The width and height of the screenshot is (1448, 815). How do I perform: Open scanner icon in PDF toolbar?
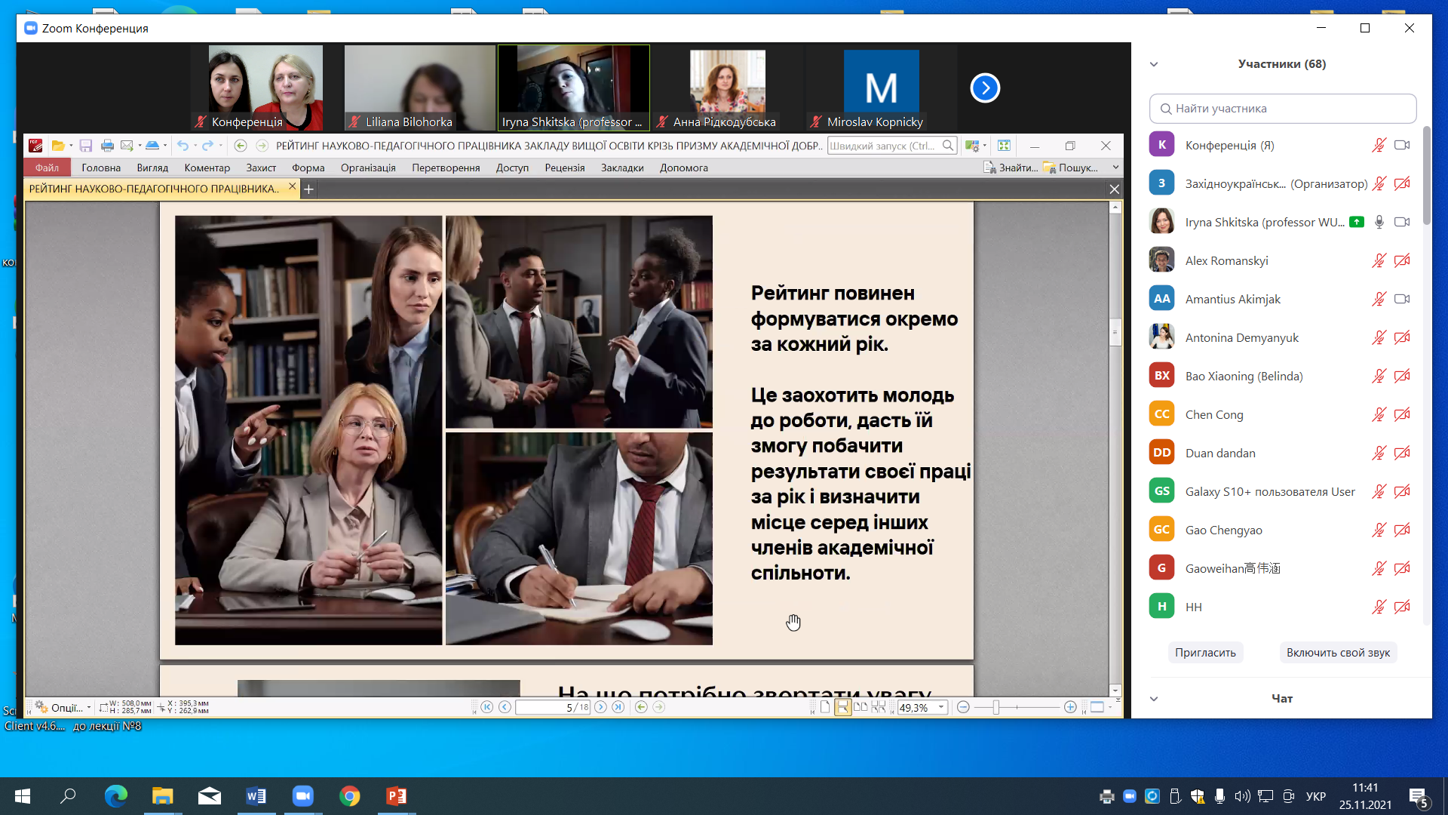(x=152, y=146)
